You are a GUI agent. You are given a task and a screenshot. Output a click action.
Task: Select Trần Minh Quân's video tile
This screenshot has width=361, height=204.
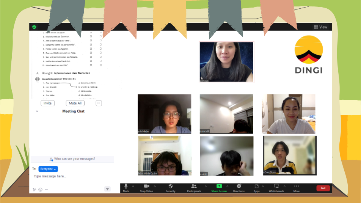(x=165, y=155)
